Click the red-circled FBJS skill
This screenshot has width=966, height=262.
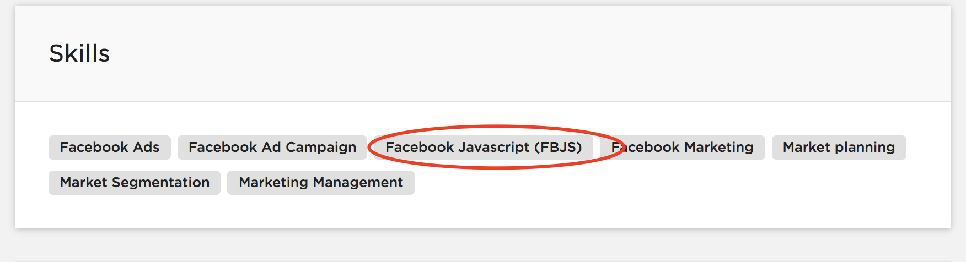pos(483,148)
